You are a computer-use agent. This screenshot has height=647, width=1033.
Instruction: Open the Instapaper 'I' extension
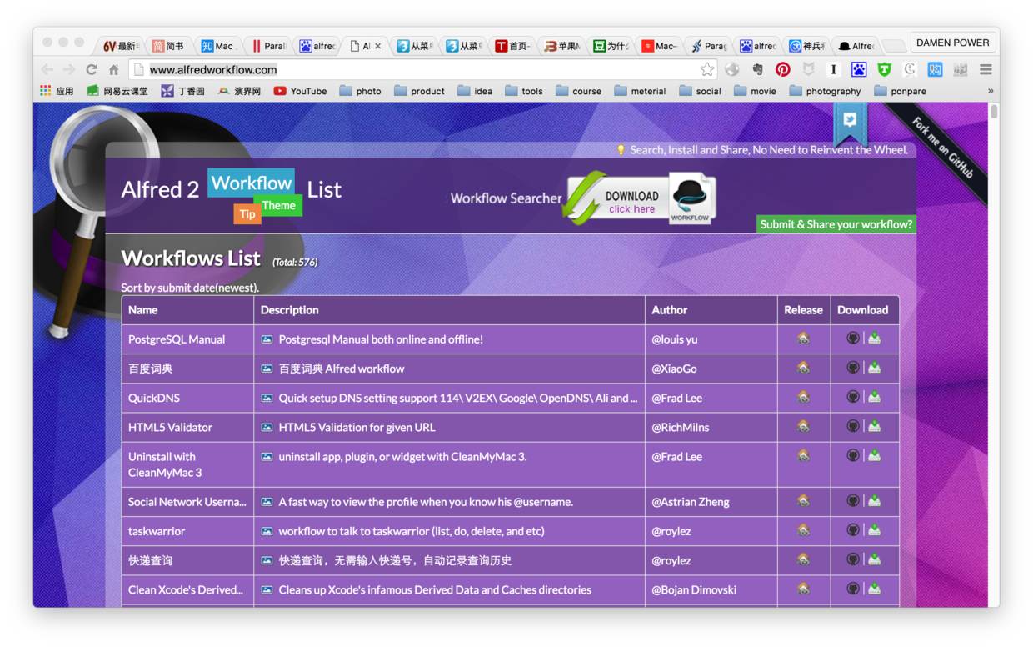coord(833,69)
